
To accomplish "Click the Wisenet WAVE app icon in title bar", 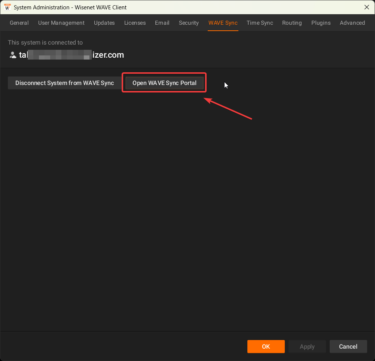I will [x=7, y=7].
